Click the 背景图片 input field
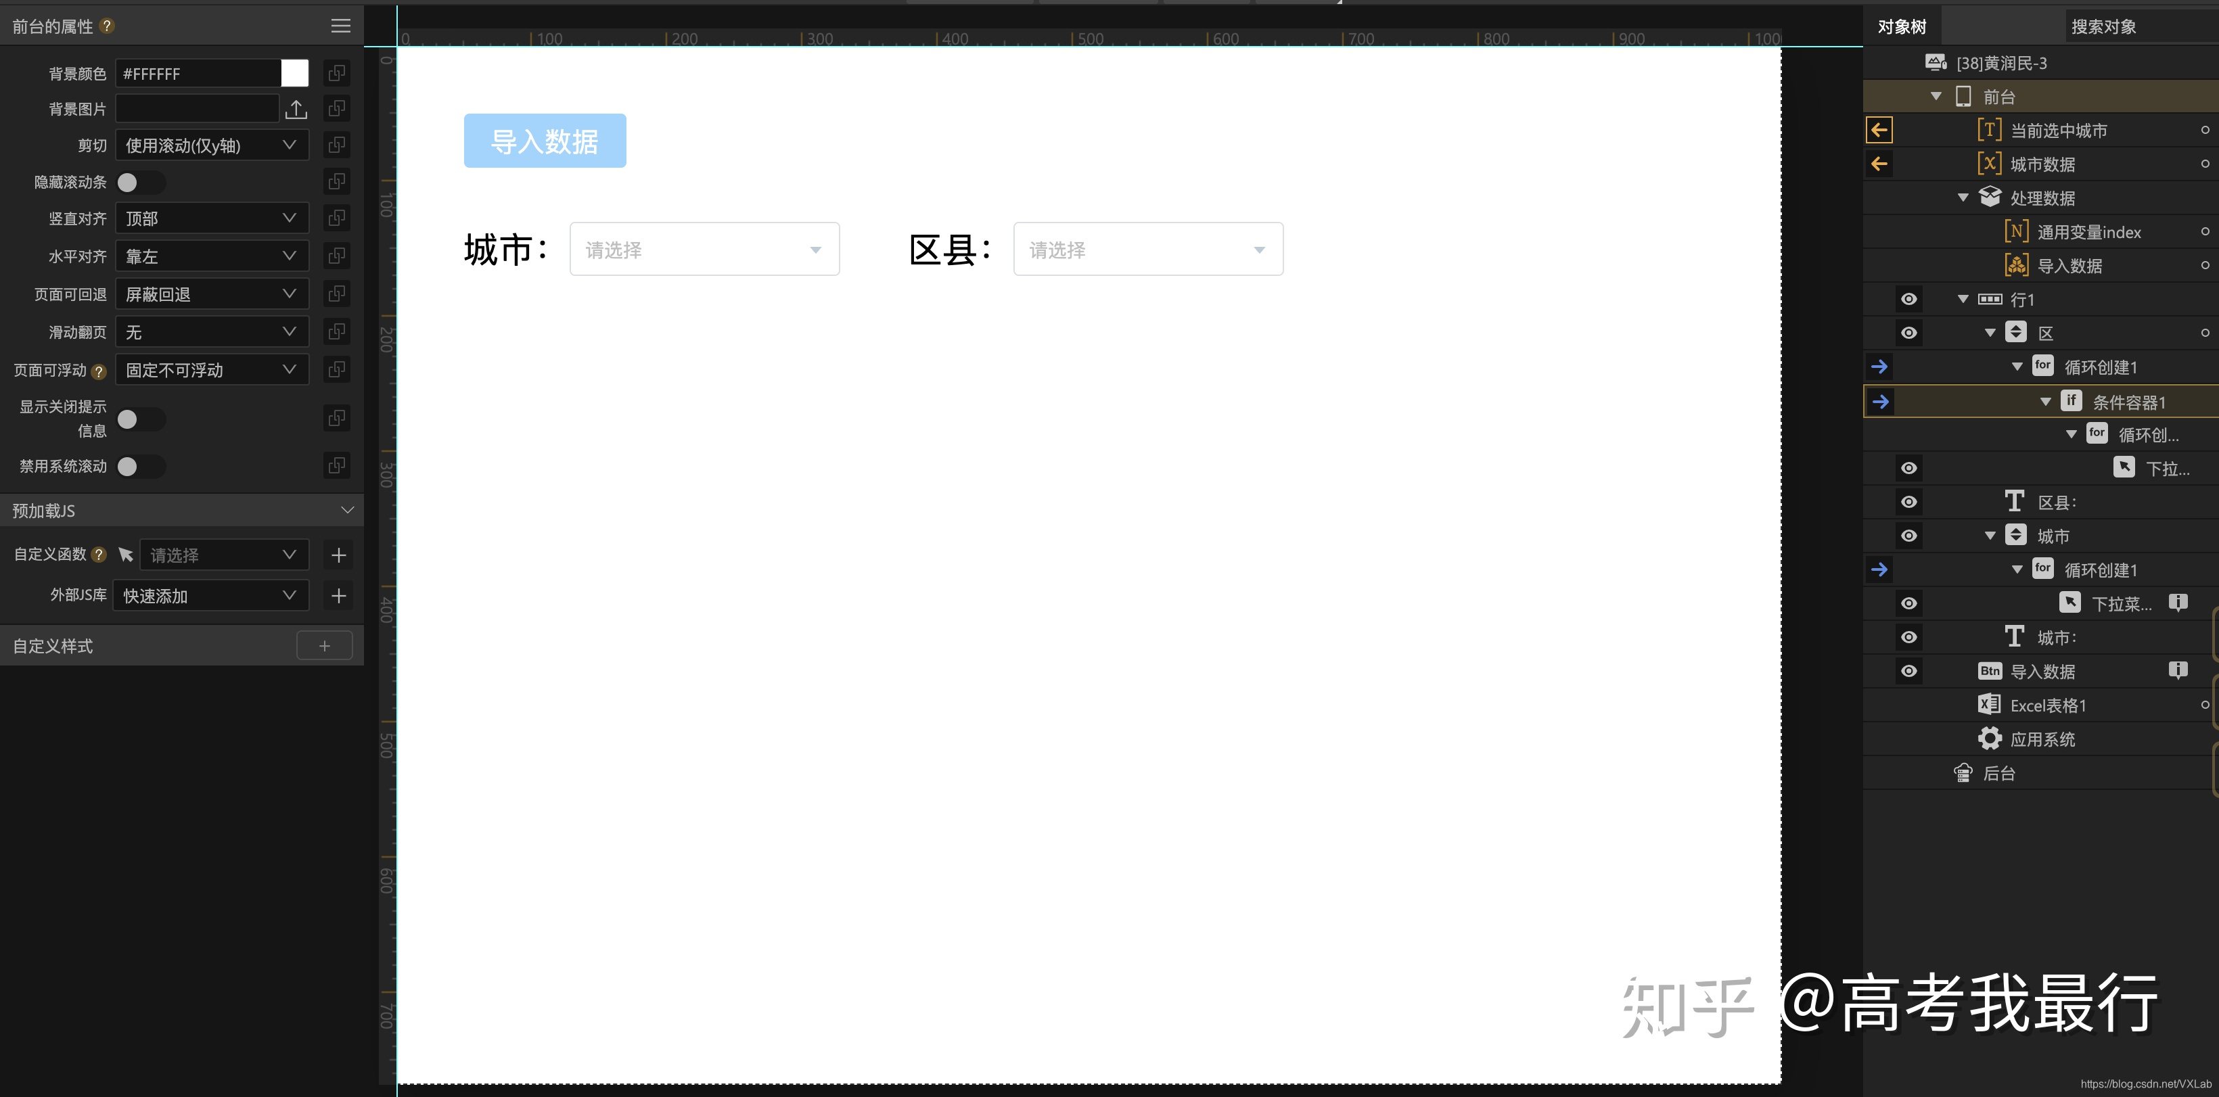The image size is (2219, 1097). (198, 108)
